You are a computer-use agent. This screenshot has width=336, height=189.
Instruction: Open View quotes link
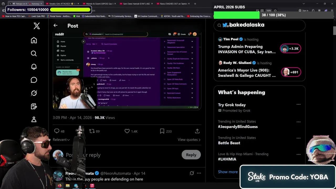189,140
